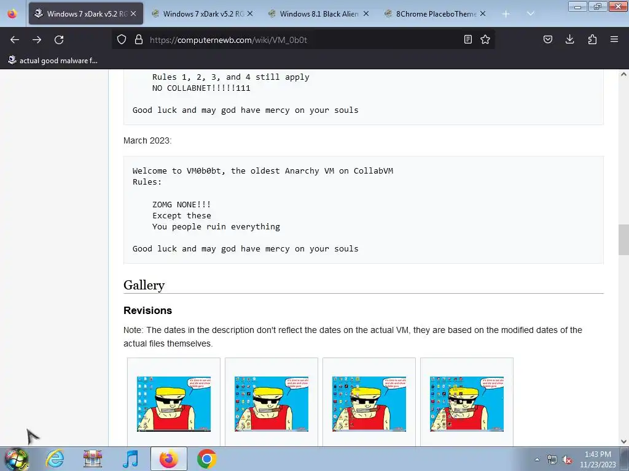Close the active Windows 7 xDark tab
629x471 pixels.
(133, 13)
